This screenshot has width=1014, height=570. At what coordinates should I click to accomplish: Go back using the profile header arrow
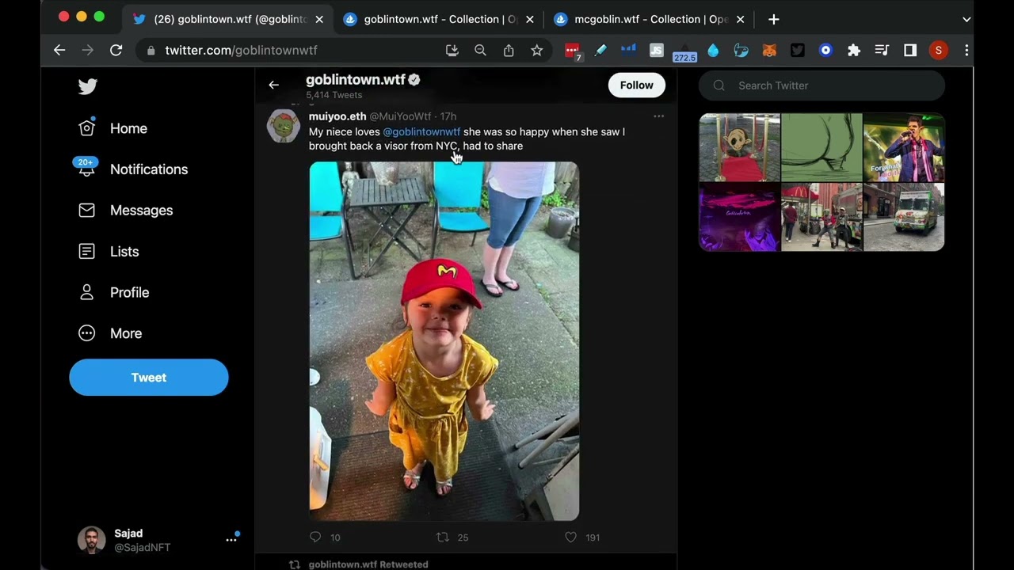(273, 85)
